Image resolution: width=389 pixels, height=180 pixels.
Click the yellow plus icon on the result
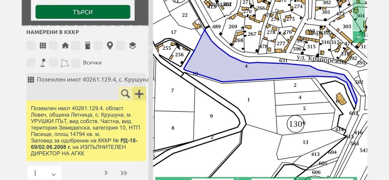139,94
